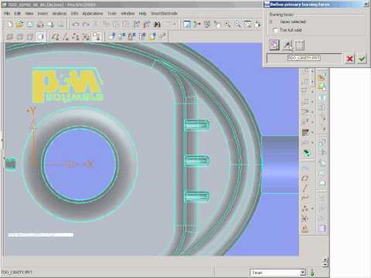Tick the 'Use full solid' checkbox
Viewport: 371px width, 278px height.
[x=275, y=30]
